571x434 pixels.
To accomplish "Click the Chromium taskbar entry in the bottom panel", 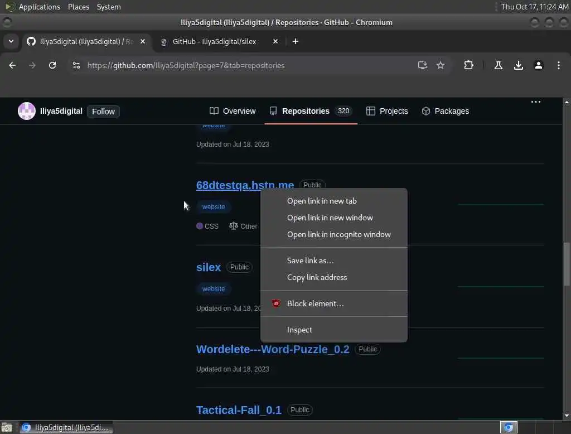I will click(x=66, y=427).
